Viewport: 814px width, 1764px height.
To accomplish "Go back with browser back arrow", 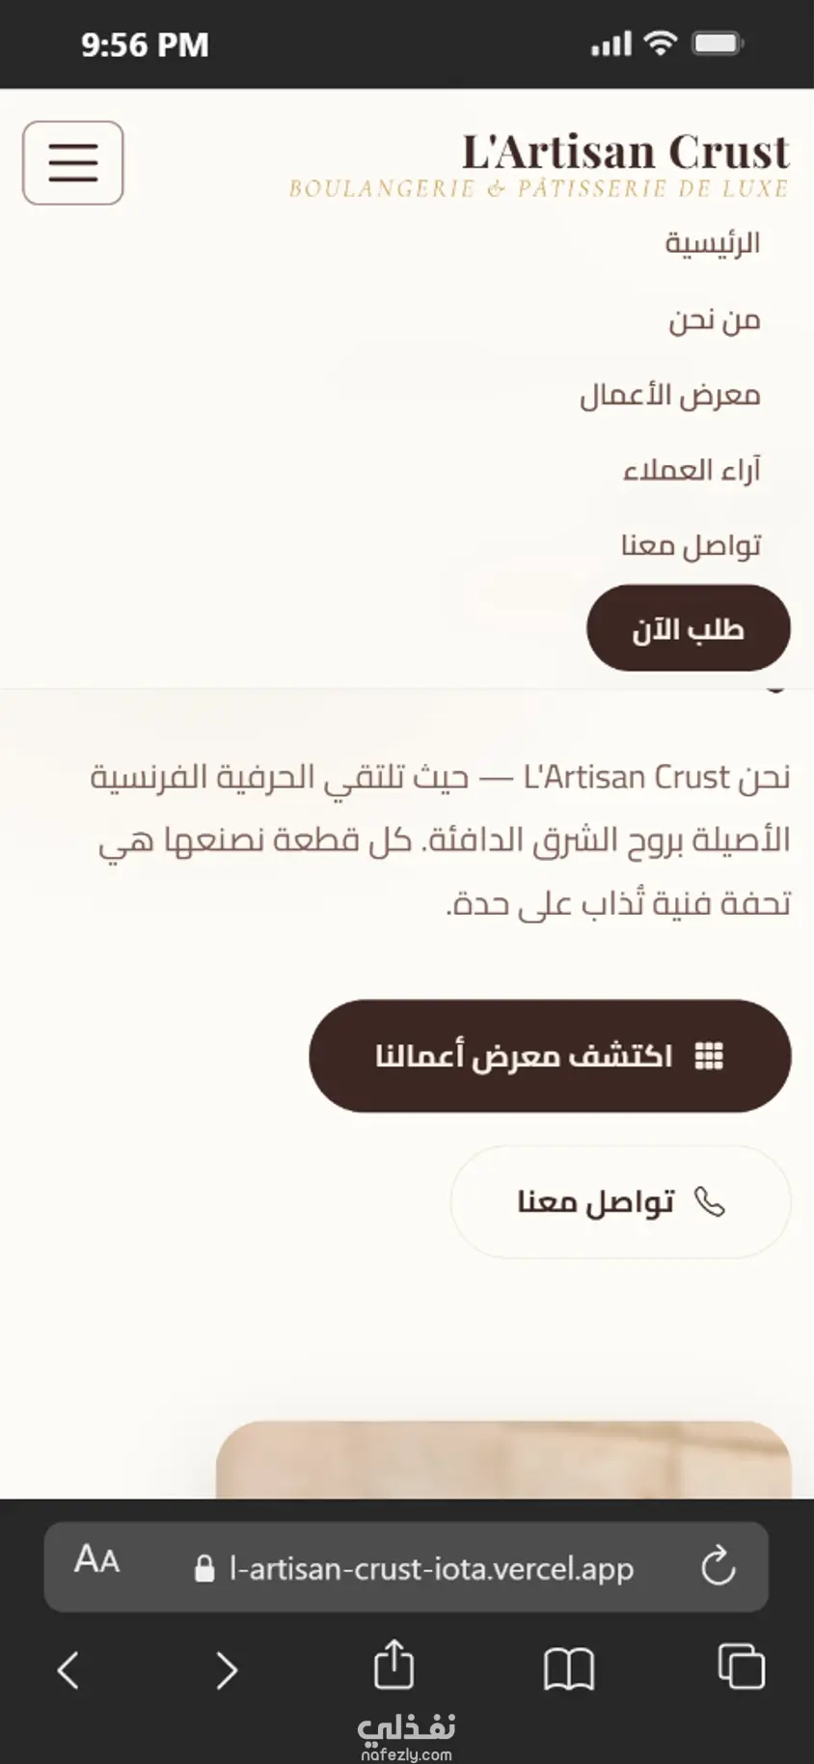I will (68, 1669).
